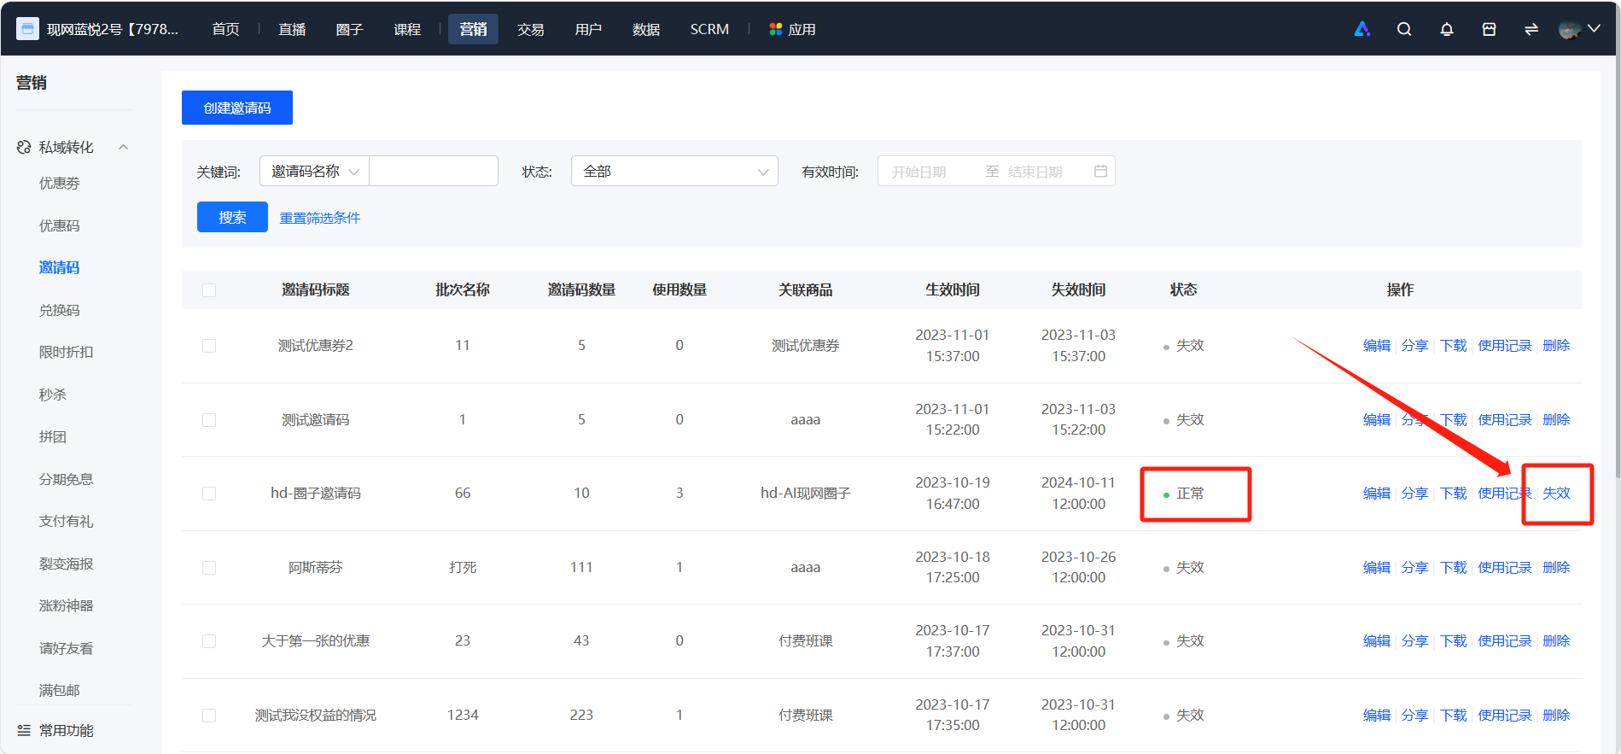Check the box for hd-圈子邀请码 row
Image resolution: width=1621 pixels, height=754 pixels.
[209, 494]
